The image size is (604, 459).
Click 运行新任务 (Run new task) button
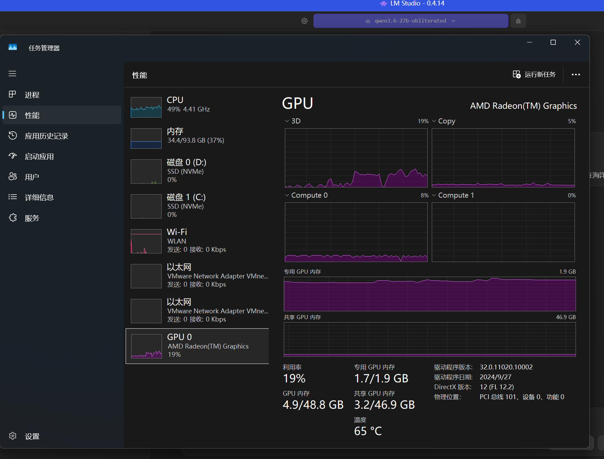[x=534, y=75]
